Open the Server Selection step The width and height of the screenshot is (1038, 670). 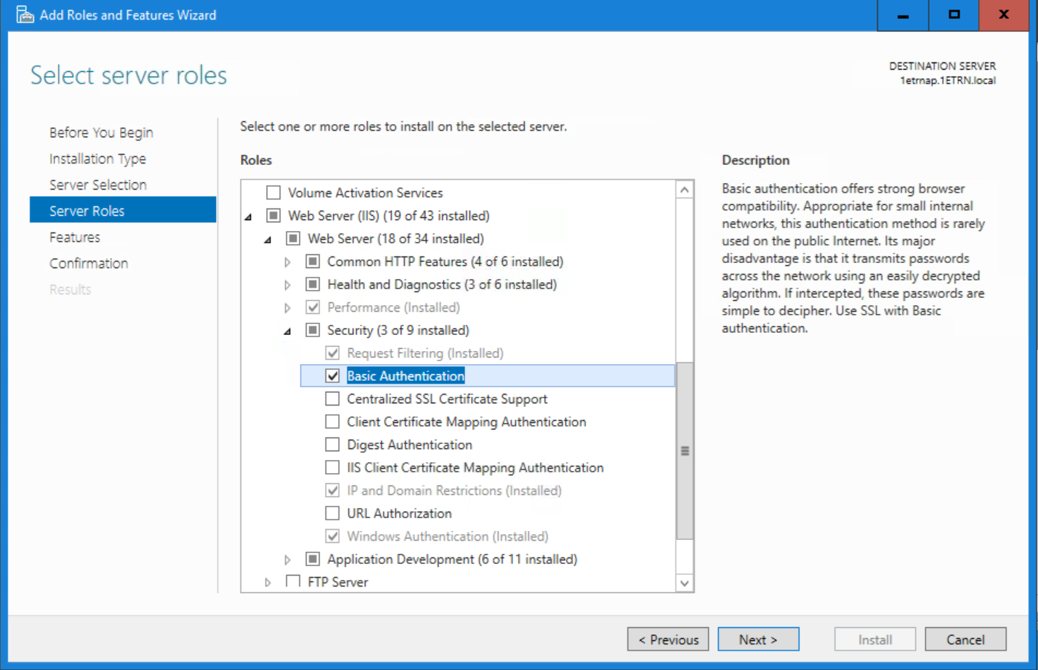98,185
